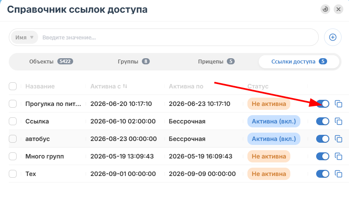Sort by the Активна с column arrows
The height and width of the screenshot is (197, 349).
(125, 86)
